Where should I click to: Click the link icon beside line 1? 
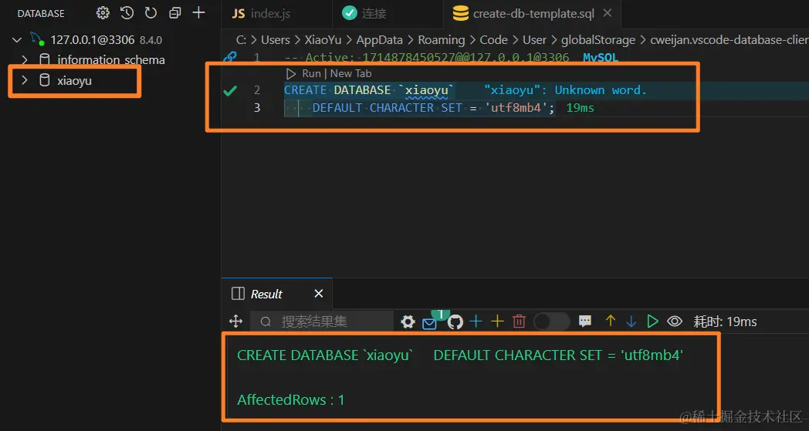click(230, 57)
